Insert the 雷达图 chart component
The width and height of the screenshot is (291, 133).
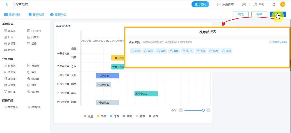pyautogui.click(x=33, y=79)
